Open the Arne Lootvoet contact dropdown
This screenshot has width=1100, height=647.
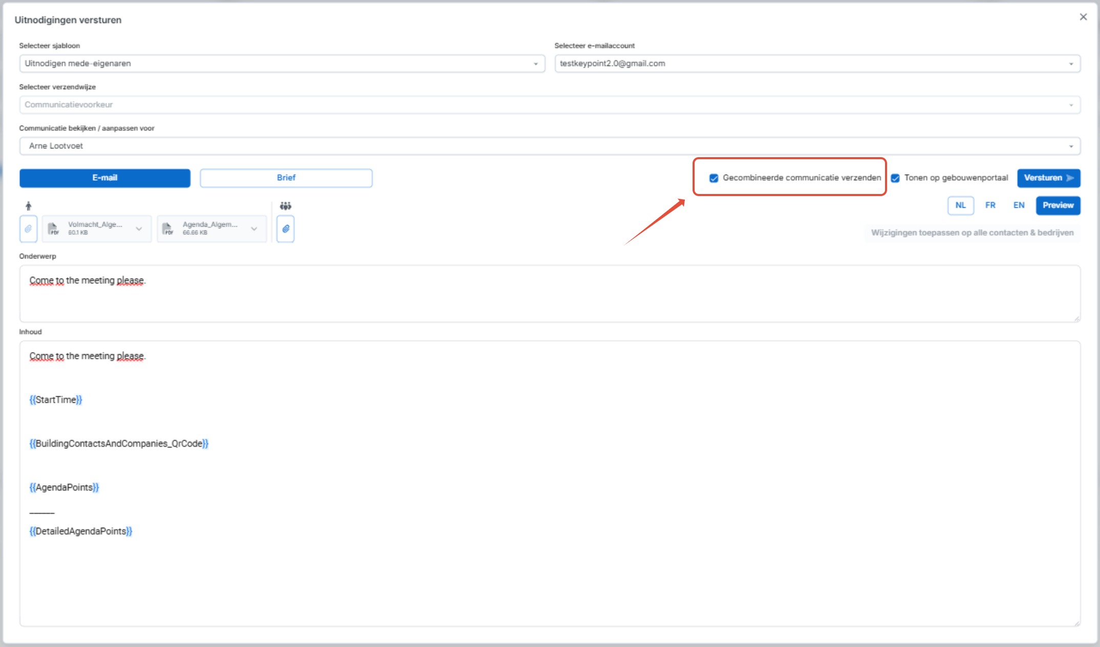coord(549,146)
